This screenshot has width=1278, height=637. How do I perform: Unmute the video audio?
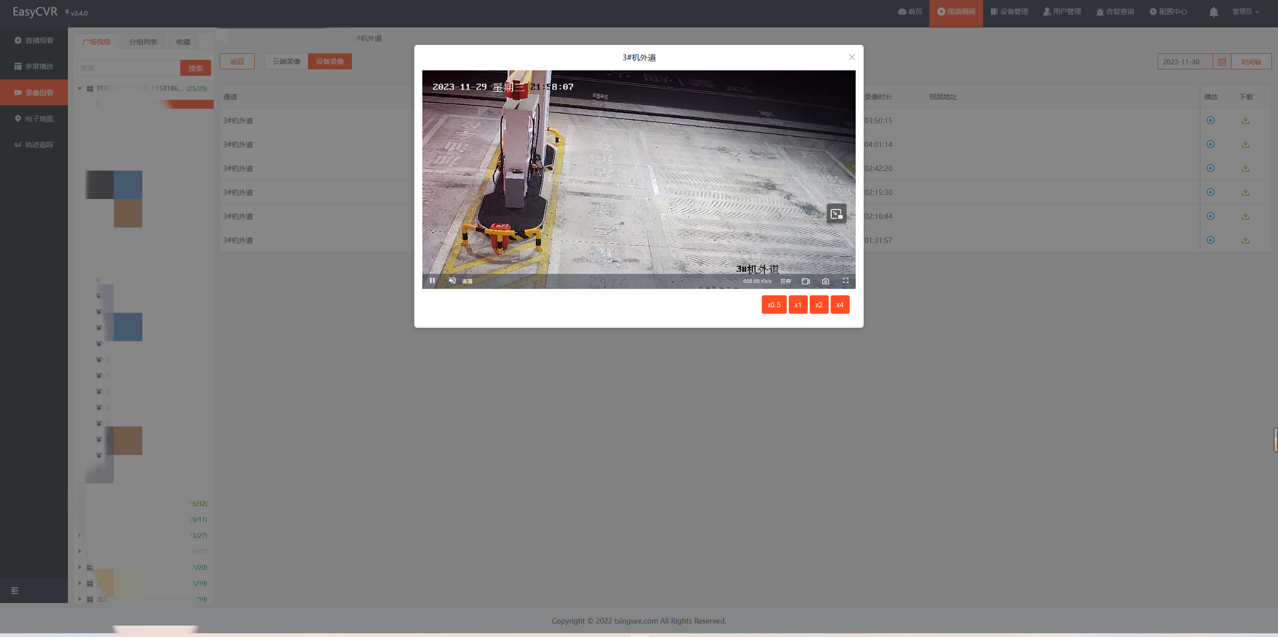click(x=452, y=281)
